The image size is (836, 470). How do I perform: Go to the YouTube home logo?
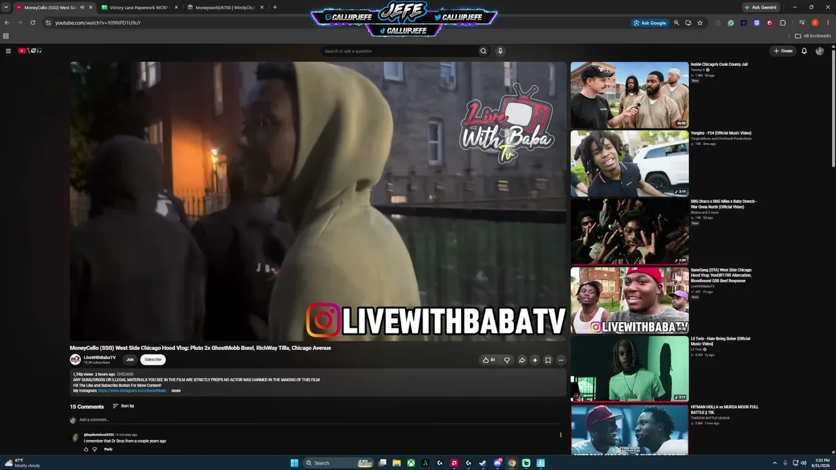(x=30, y=51)
